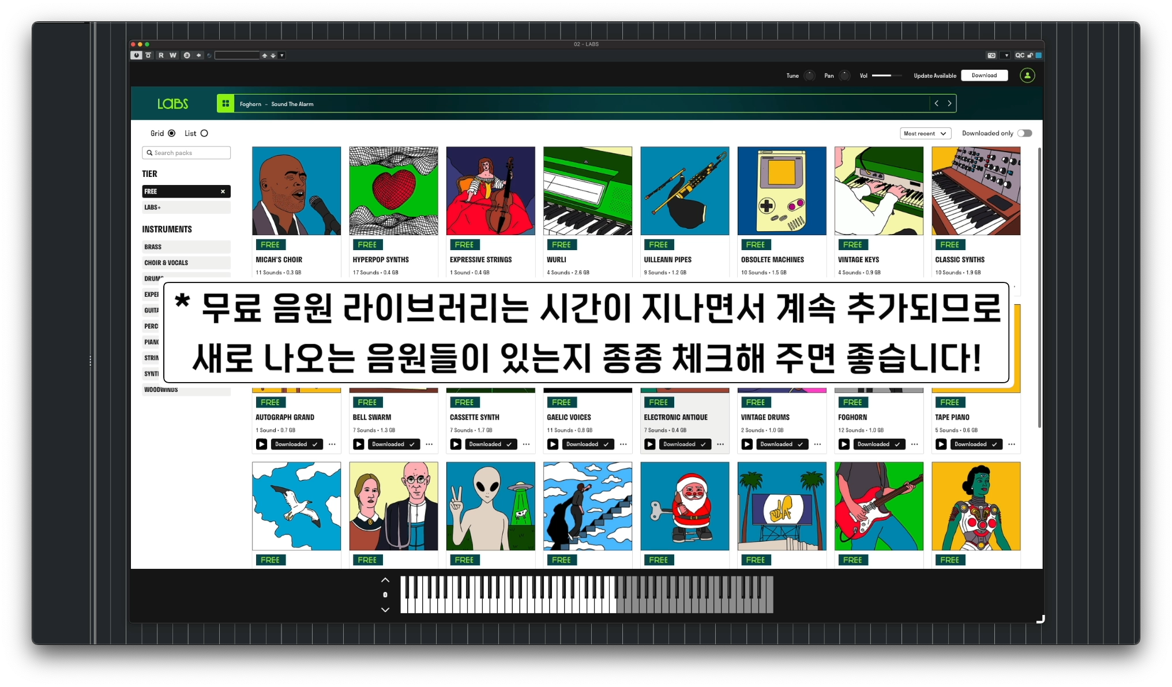Open the dropdown arrow beside the camera icon
Image resolution: width=1172 pixels, height=687 pixels.
coord(1006,55)
